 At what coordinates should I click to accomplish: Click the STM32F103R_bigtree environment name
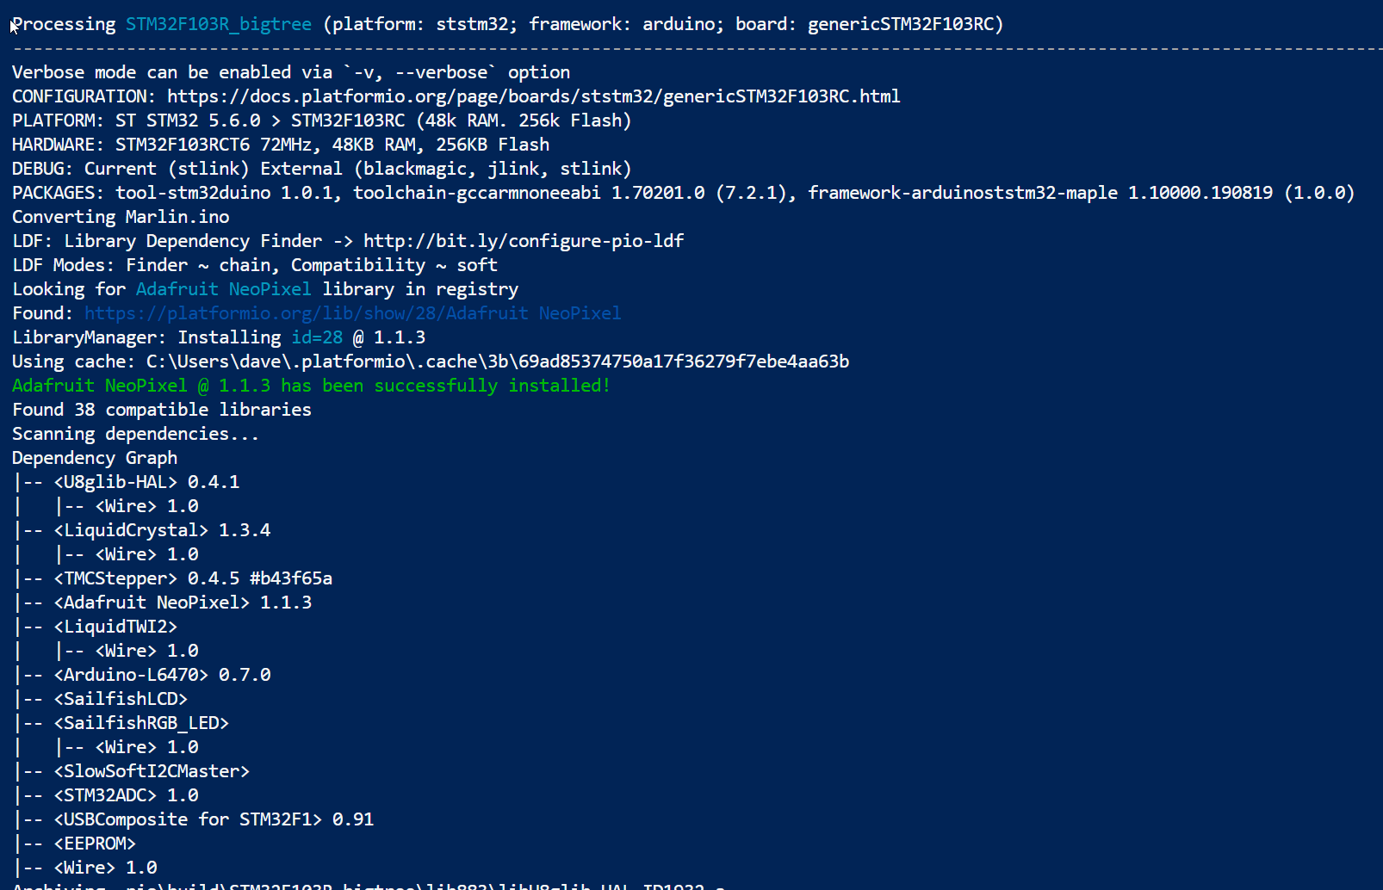pos(219,24)
